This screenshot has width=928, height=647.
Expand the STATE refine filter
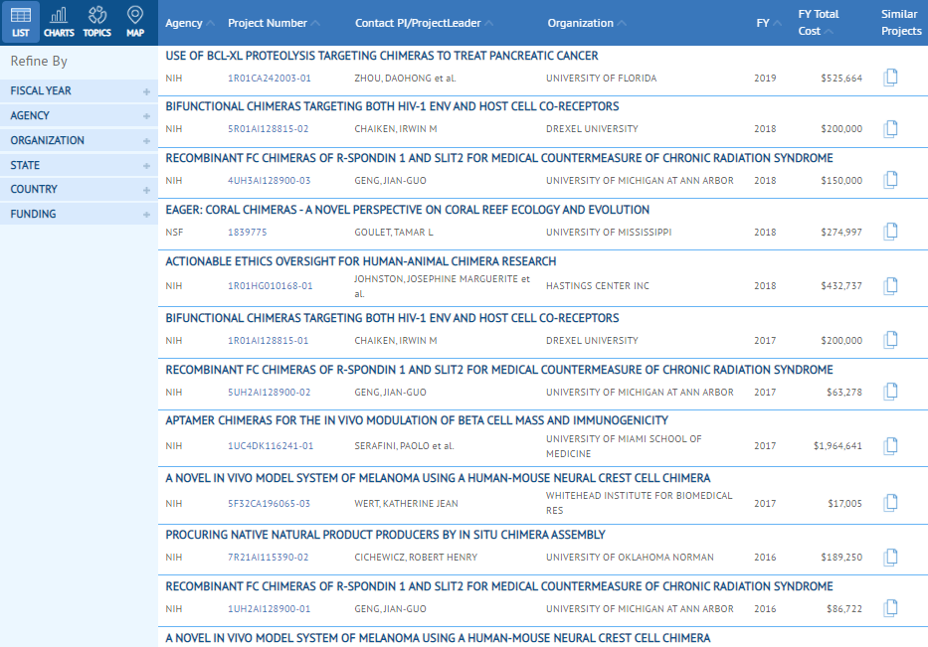(79, 166)
